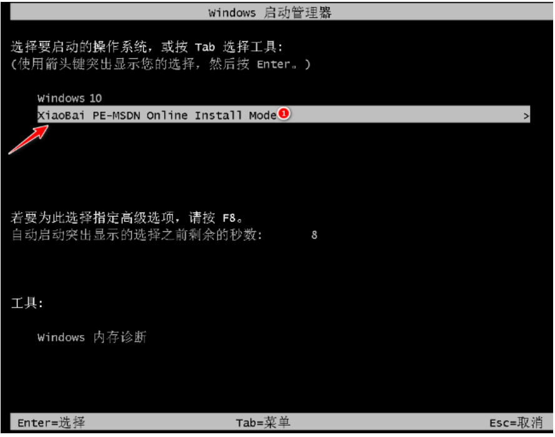Click the word Tab in the top prompt

tap(205, 47)
